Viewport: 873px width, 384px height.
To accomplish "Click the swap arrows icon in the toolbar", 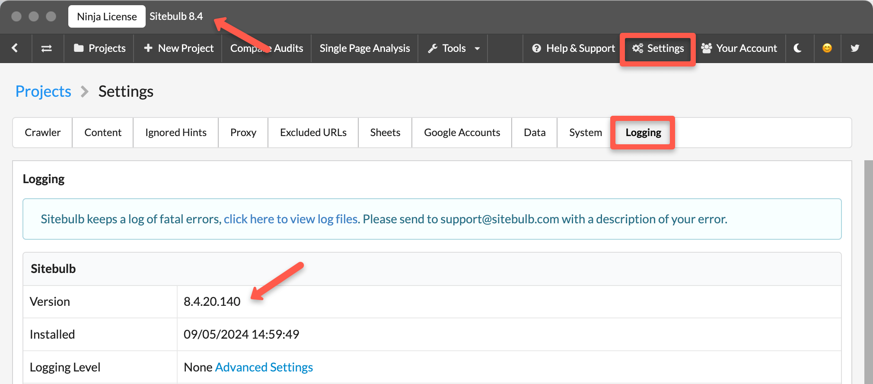I will tap(47, 48).
